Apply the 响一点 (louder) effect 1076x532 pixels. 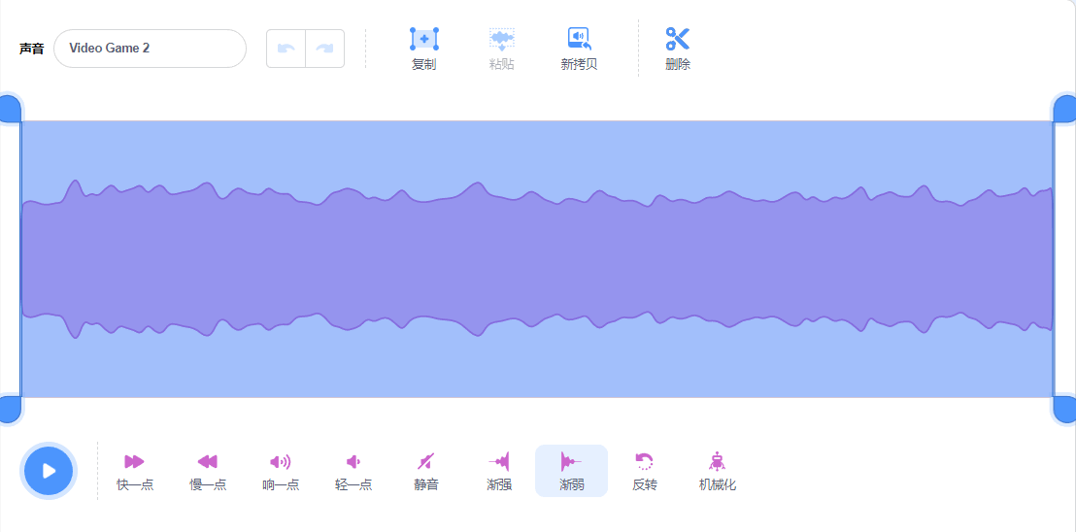click(280, 461)
